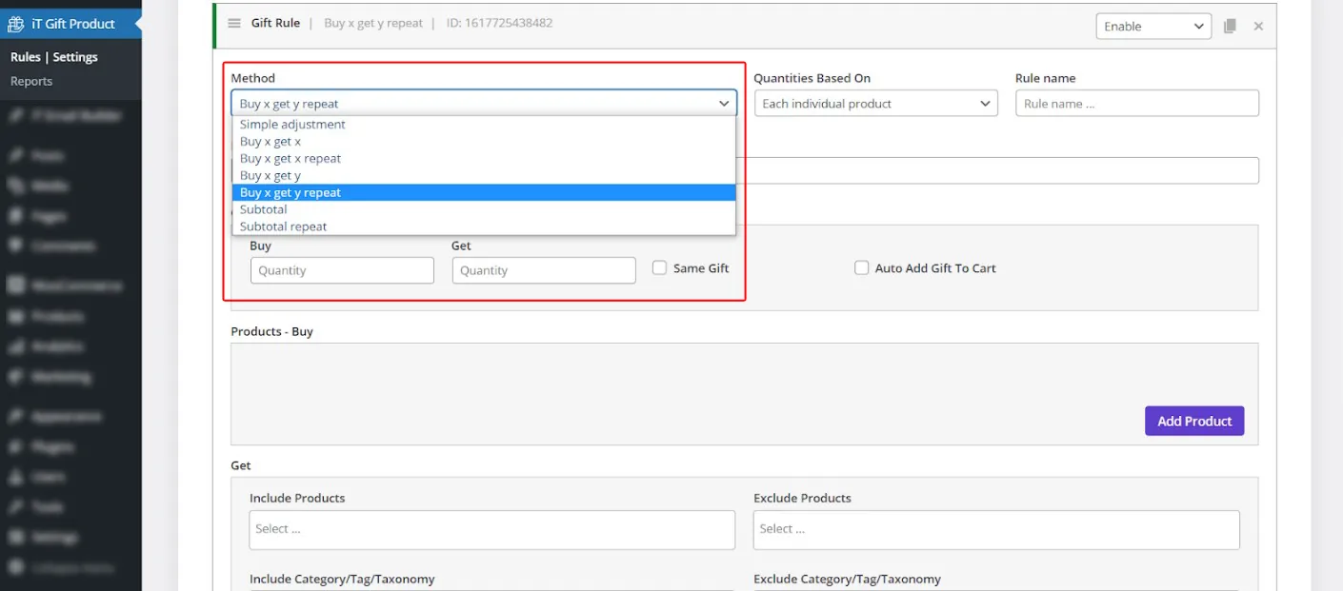Choose Buy x get y option
Image resolution: width=1343 pixels, height=591 pixels.
coord(484,176)
